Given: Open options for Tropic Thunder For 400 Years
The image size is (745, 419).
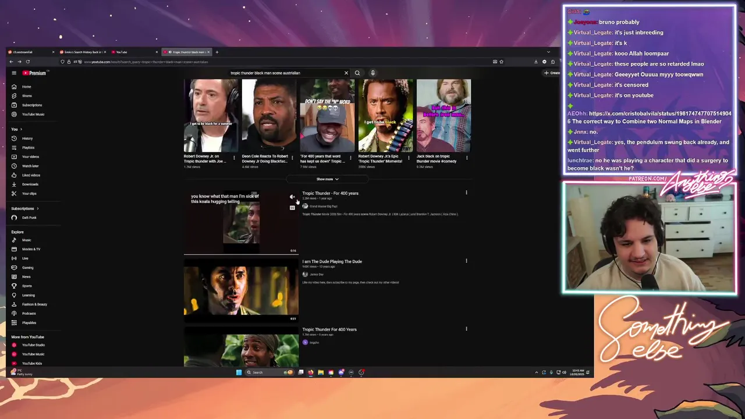Looking at the screenshot, I should tap(466, 329).
